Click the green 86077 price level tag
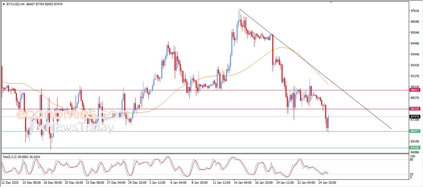The width and height of the screenshot is (423, 187). (x=414, y=131)
